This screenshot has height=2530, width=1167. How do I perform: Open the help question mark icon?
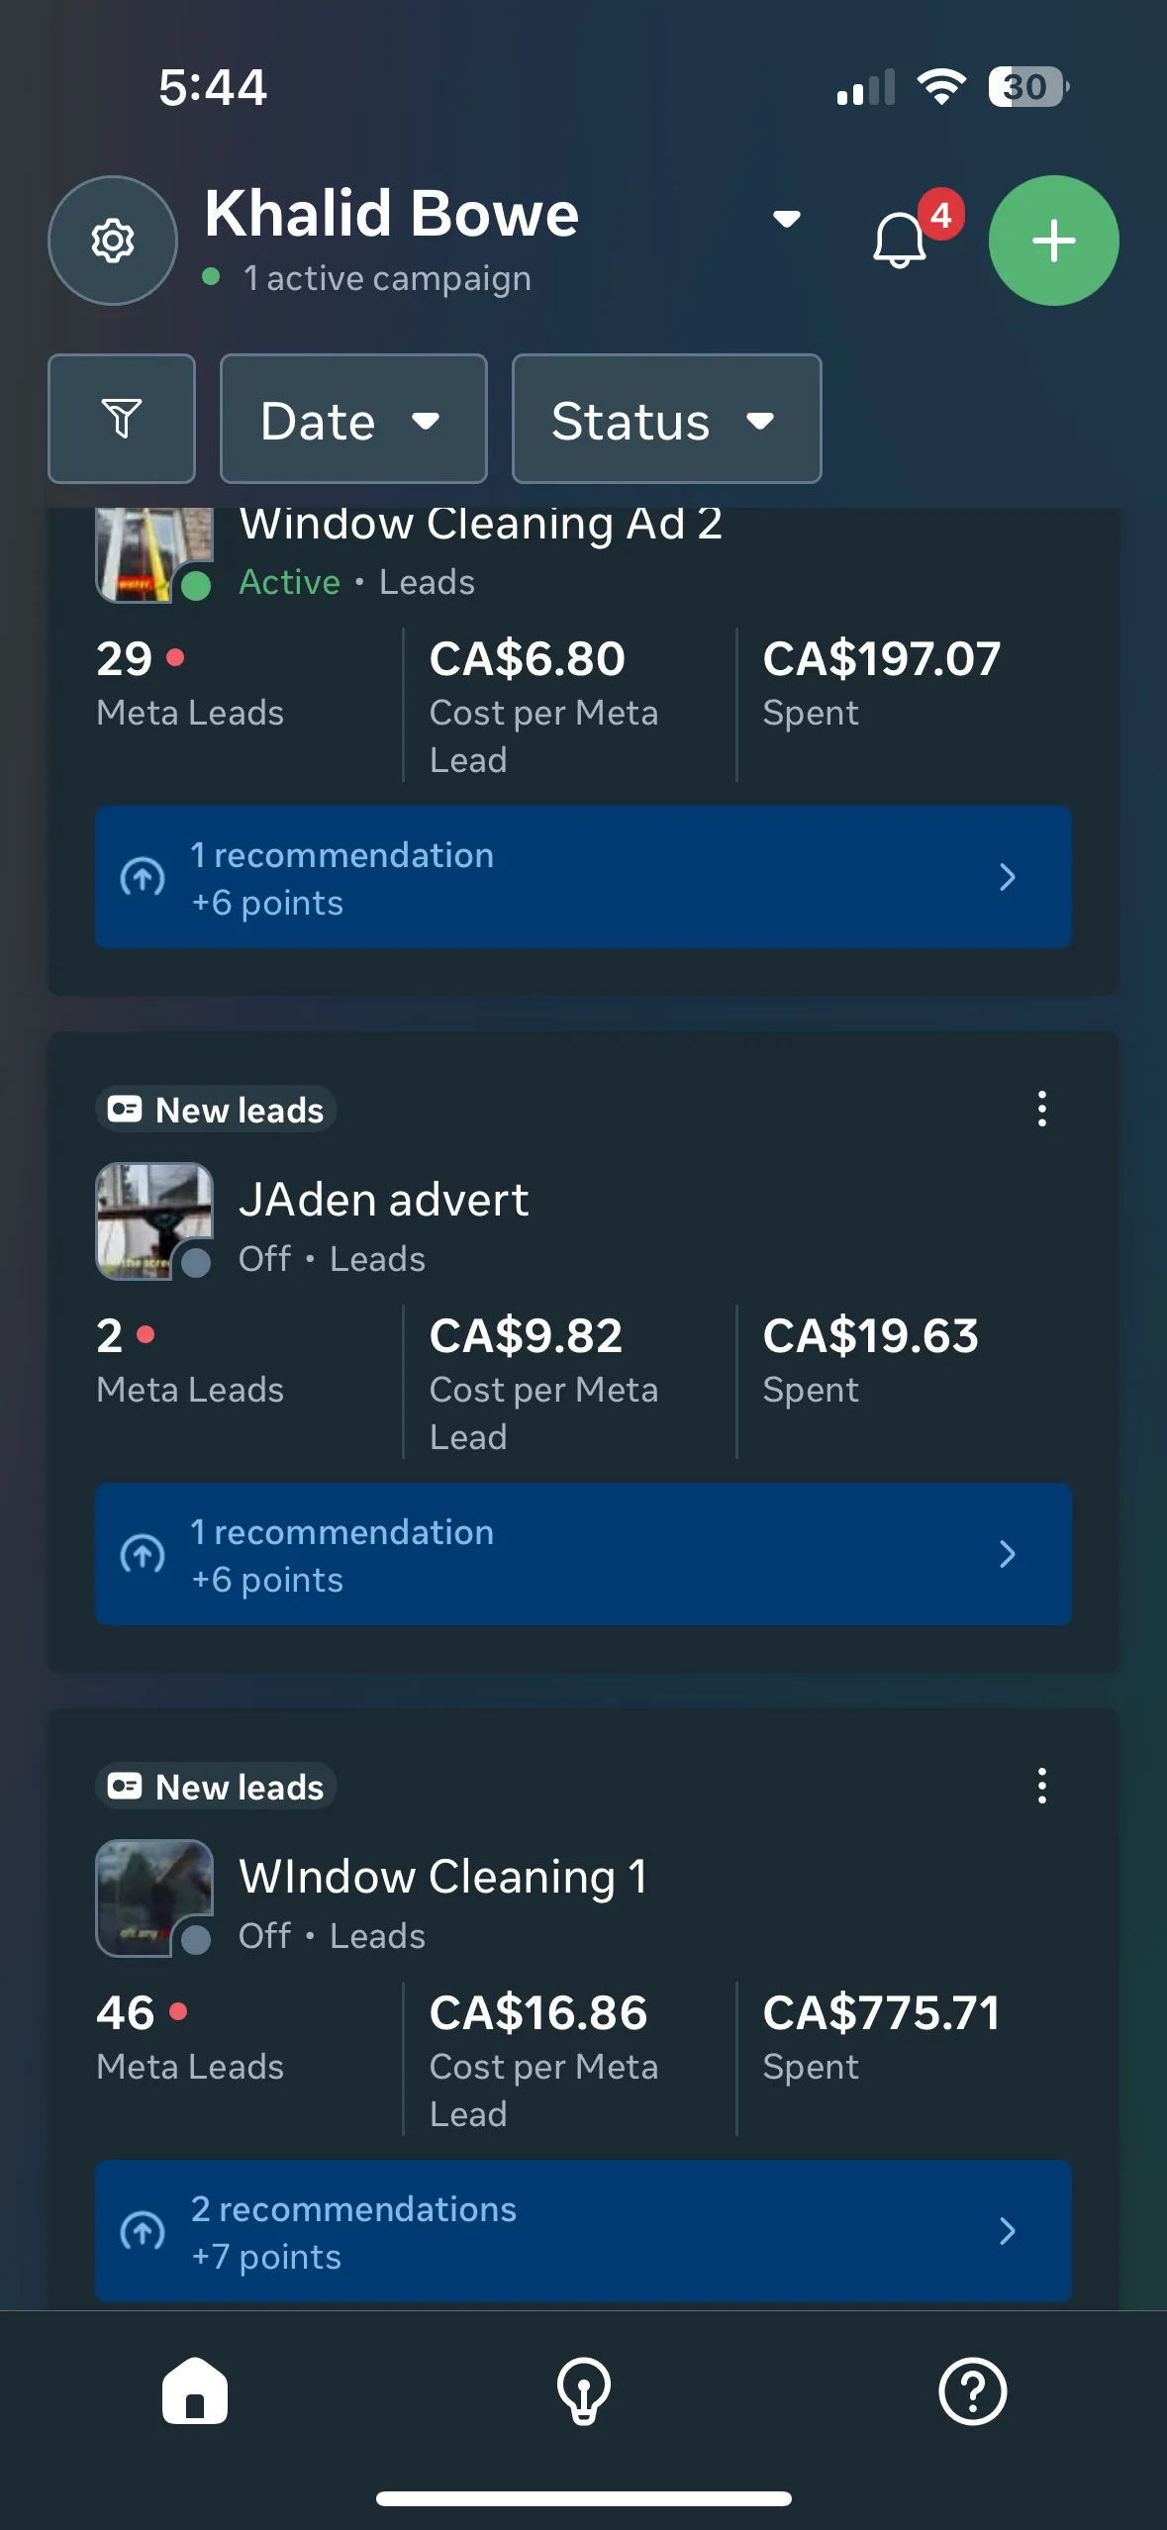point(973,2391)
